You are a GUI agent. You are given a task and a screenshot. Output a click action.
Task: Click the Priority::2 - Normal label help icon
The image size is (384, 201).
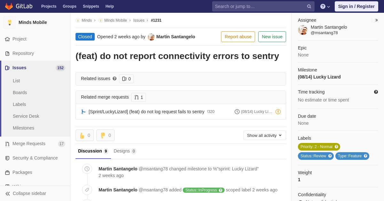336,147
